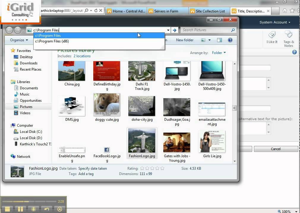Switch to the Site Collection List tab

coord(209,11)
